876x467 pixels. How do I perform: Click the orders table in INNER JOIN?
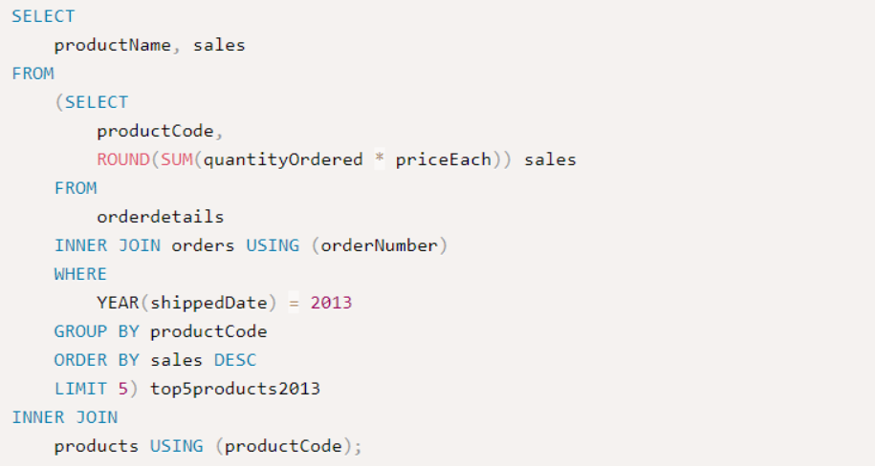[204, 245]
